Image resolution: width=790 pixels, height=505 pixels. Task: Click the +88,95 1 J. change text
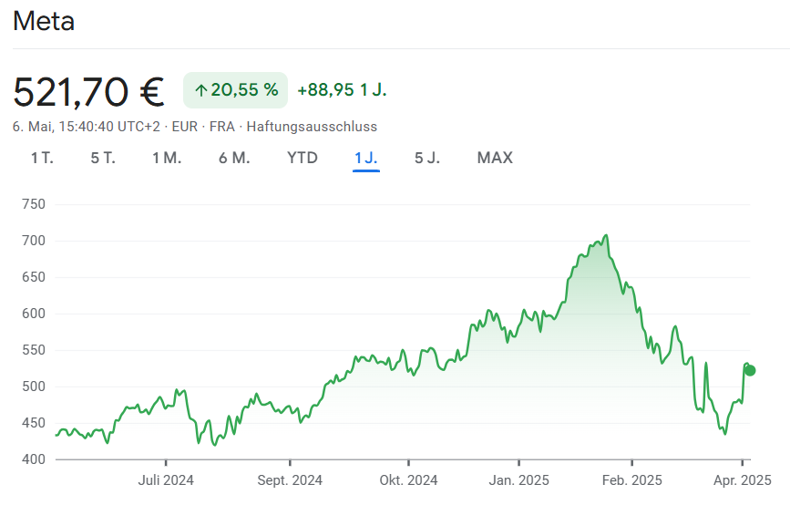pyautogui.click(x=343, y=90)
